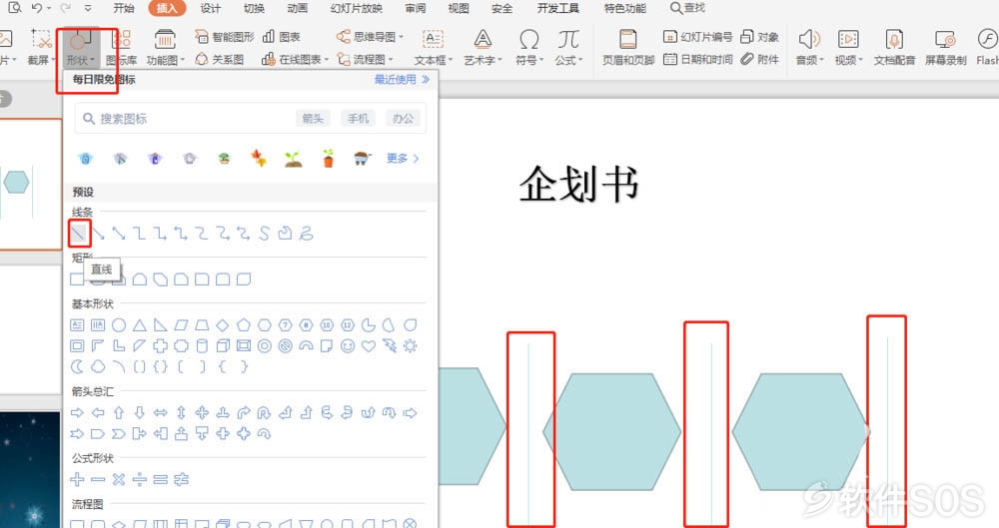The width and height of the screenshot is (999, 528).
Task: Insert a 关系图 relationship diagram
Action: 219,59
